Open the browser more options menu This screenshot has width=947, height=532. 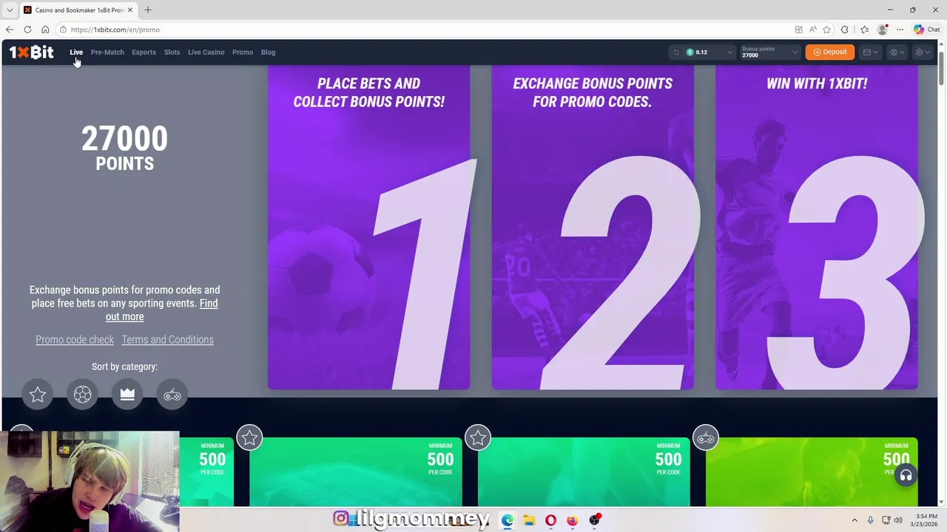pyautogui.click(x=900, y=30)
